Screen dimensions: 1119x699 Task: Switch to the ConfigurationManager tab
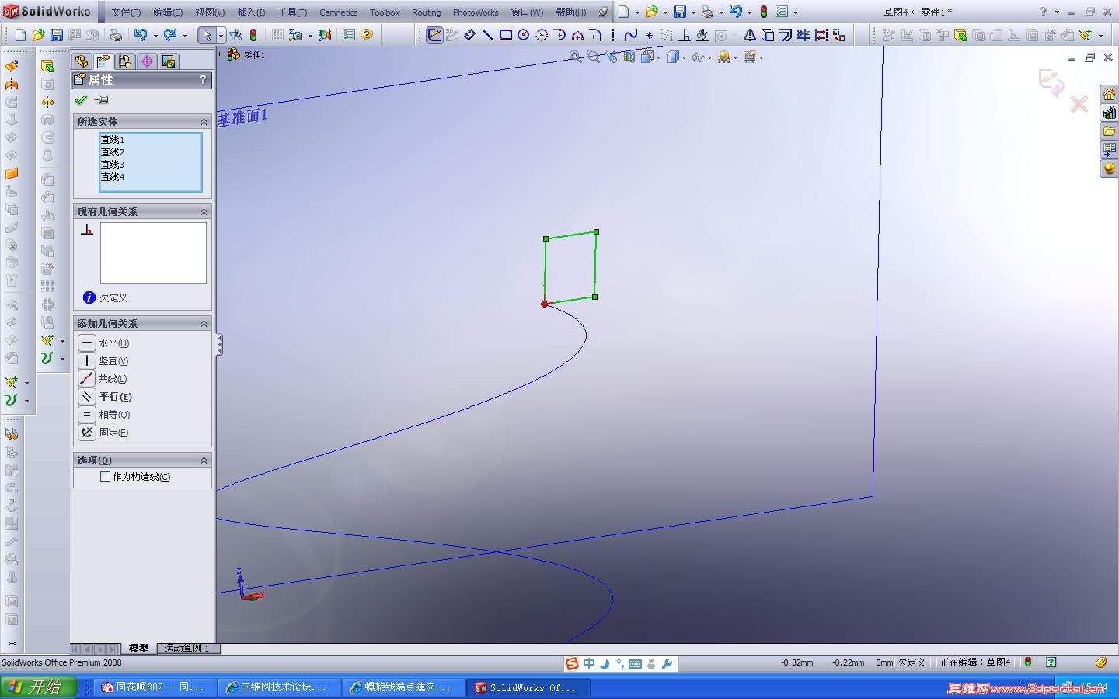coord(124,61)
